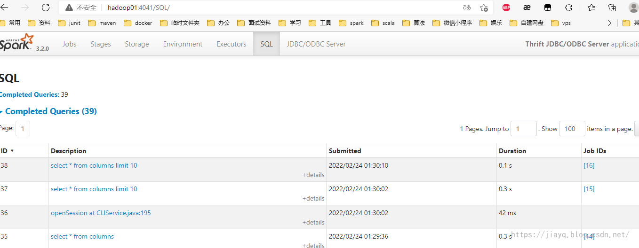Viewport: 639px width, 248px height.
Task: Open query 37 'select * from columns limit 10'
Action: pyautogui.click(x=94, y=189)
